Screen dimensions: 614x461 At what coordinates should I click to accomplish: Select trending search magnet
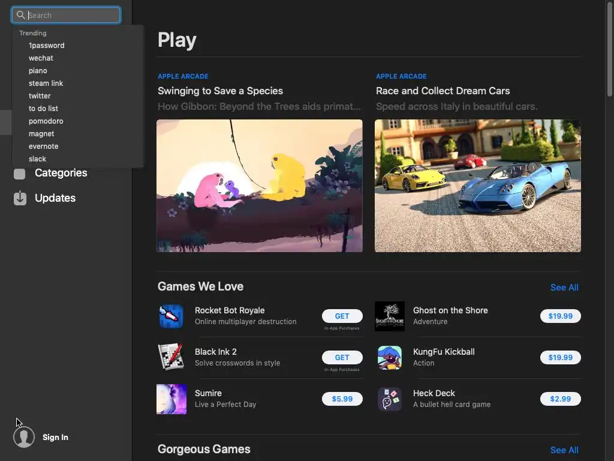pyautogui.click(x=41, y=134)
